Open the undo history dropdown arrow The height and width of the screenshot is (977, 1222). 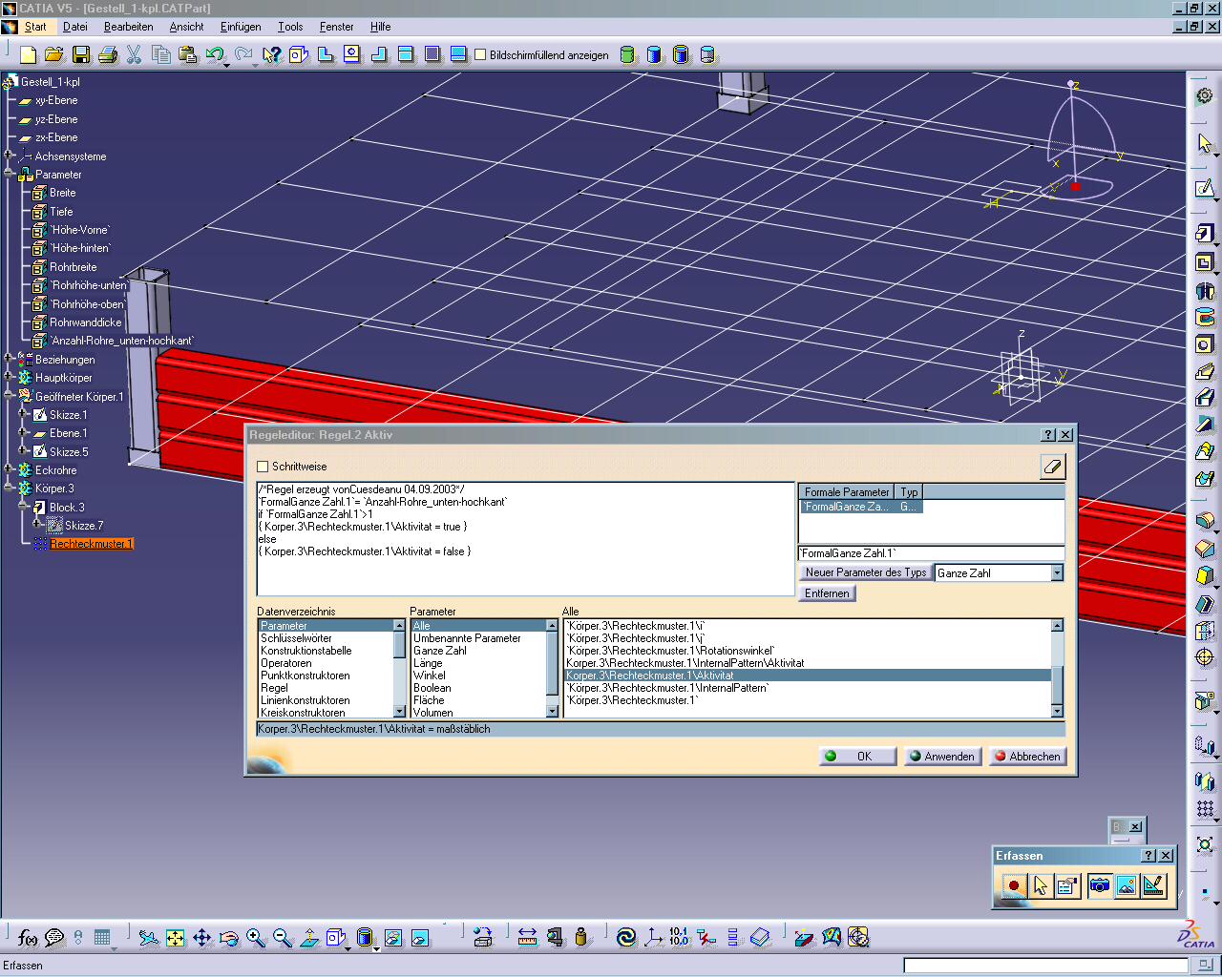click(x=226, y=64)
